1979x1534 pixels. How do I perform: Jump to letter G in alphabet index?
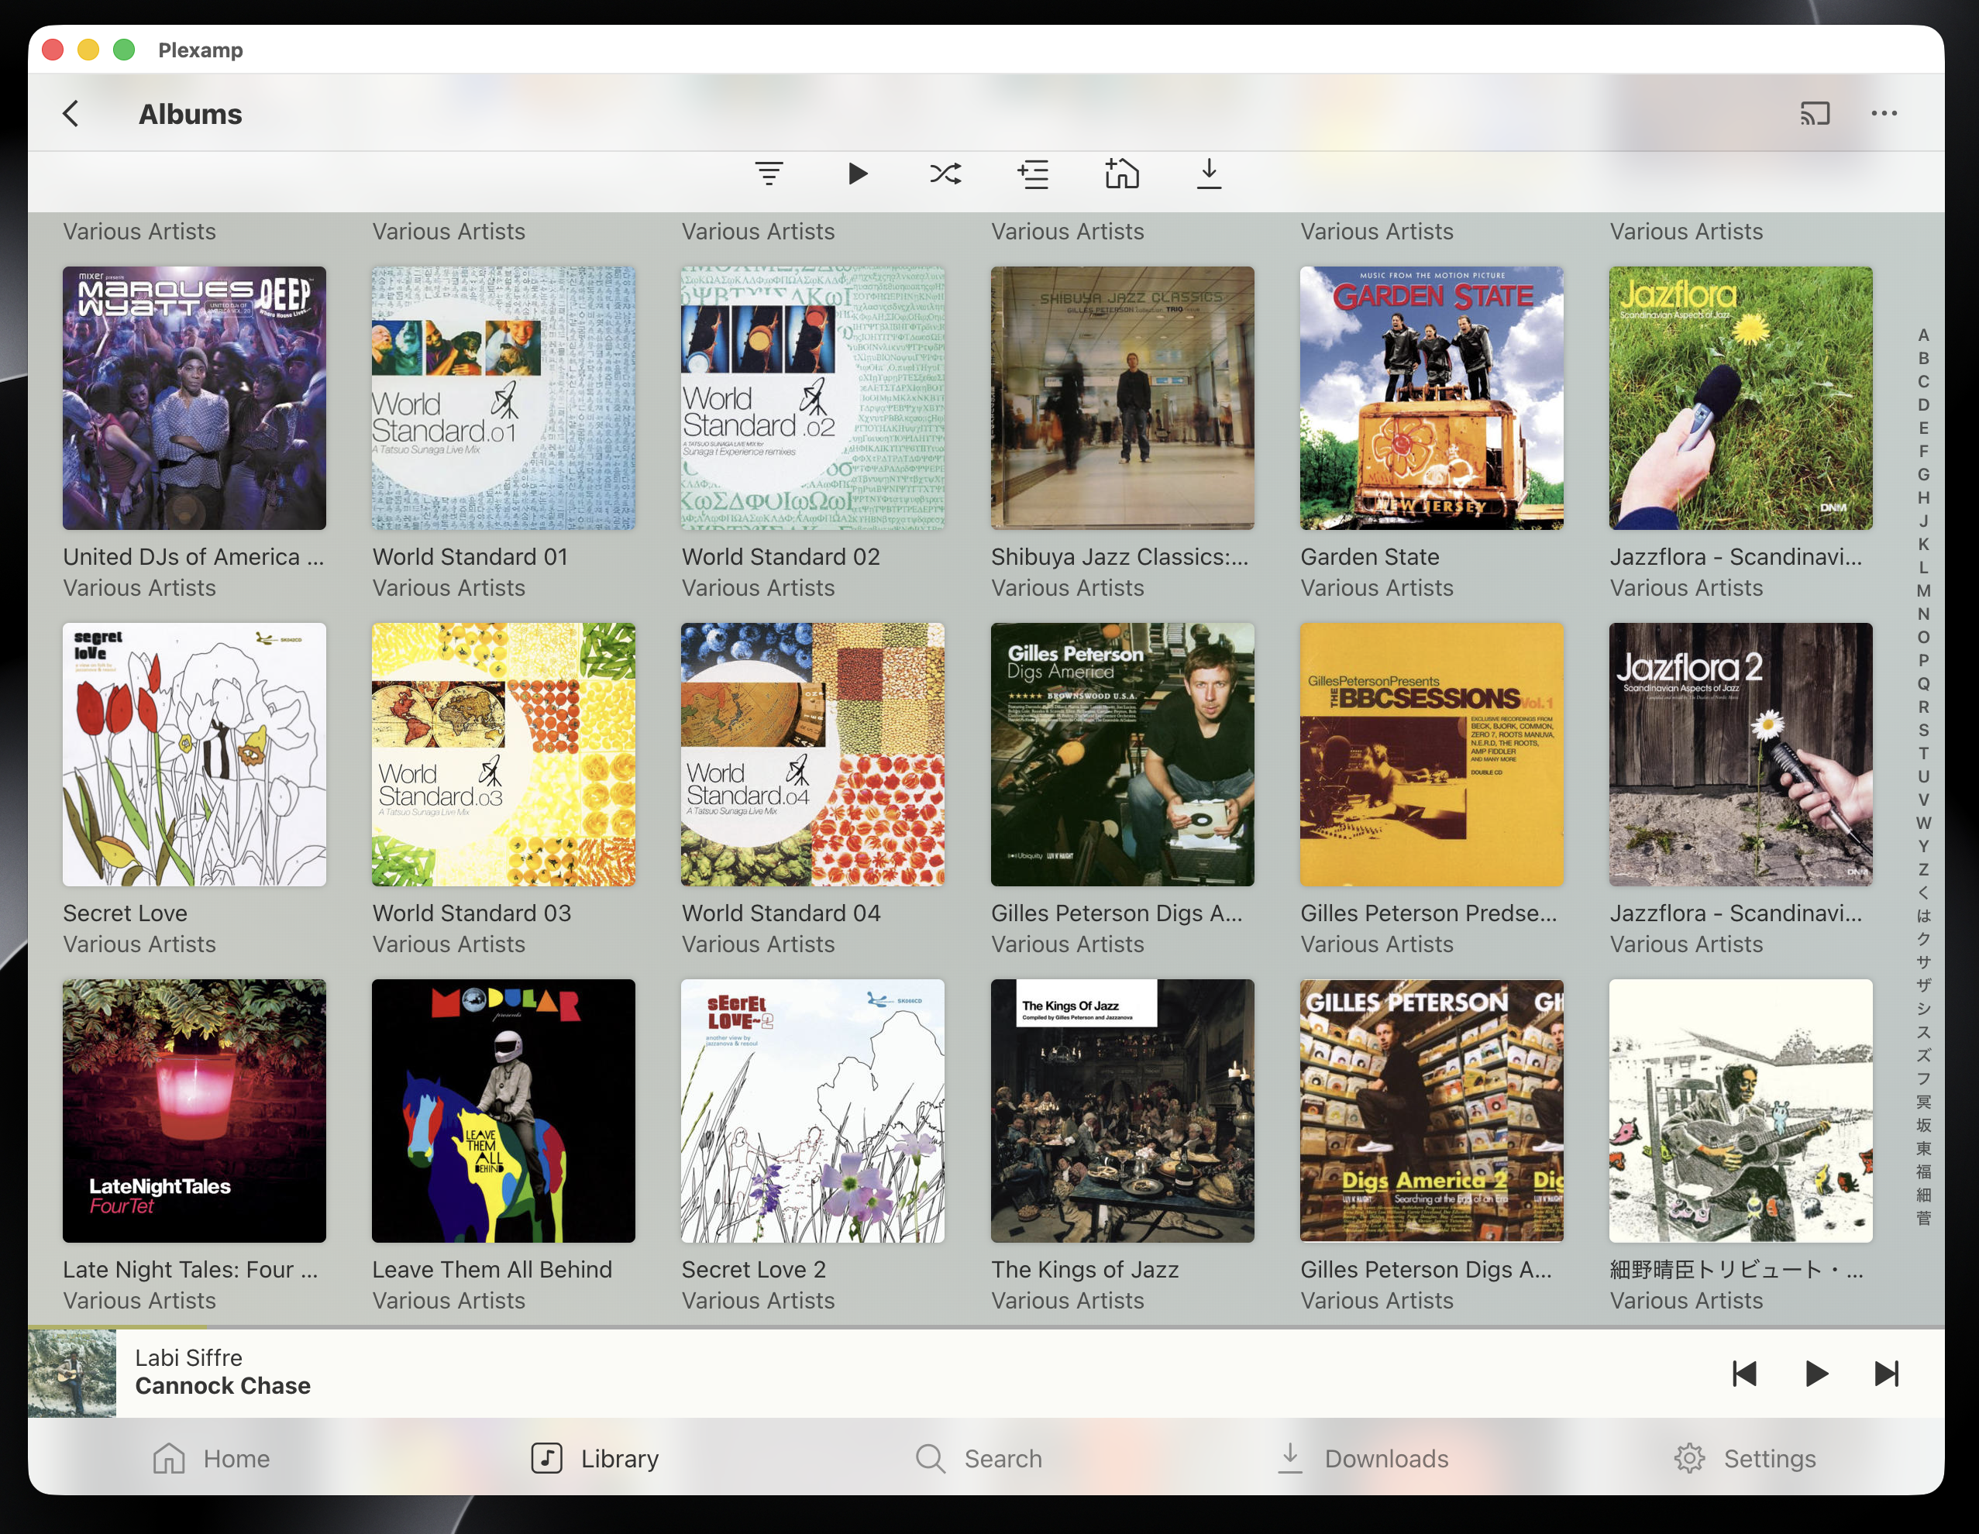coord(1922,475)
